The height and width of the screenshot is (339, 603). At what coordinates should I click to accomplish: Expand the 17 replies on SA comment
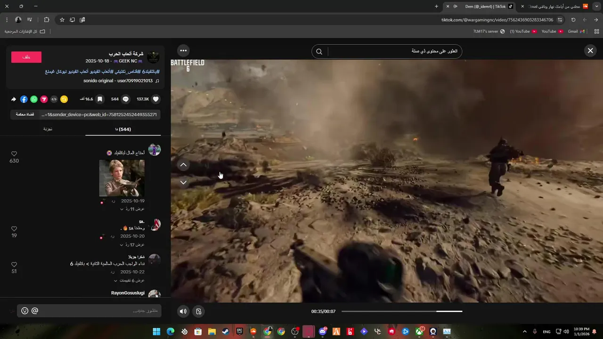[132, 245]
